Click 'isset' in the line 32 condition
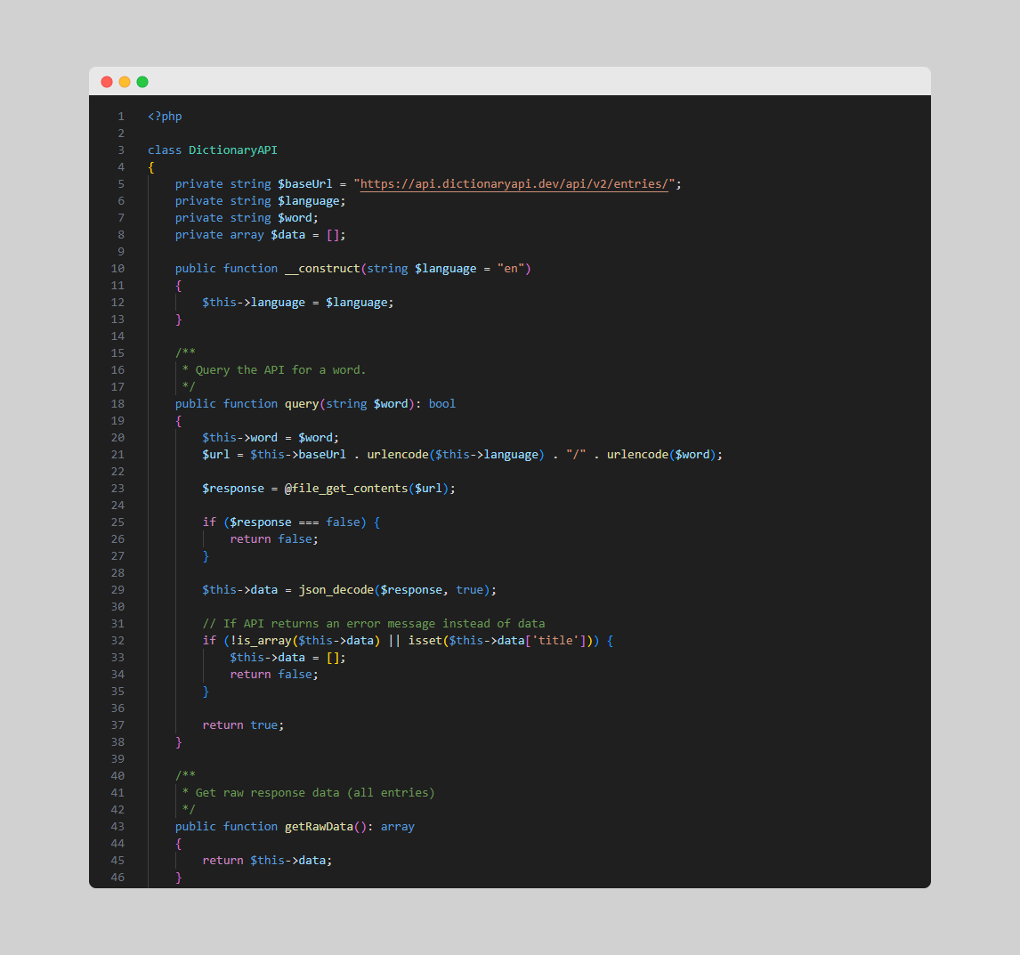The height and width of the screenshot is (955, 1020). pos(425,641)
